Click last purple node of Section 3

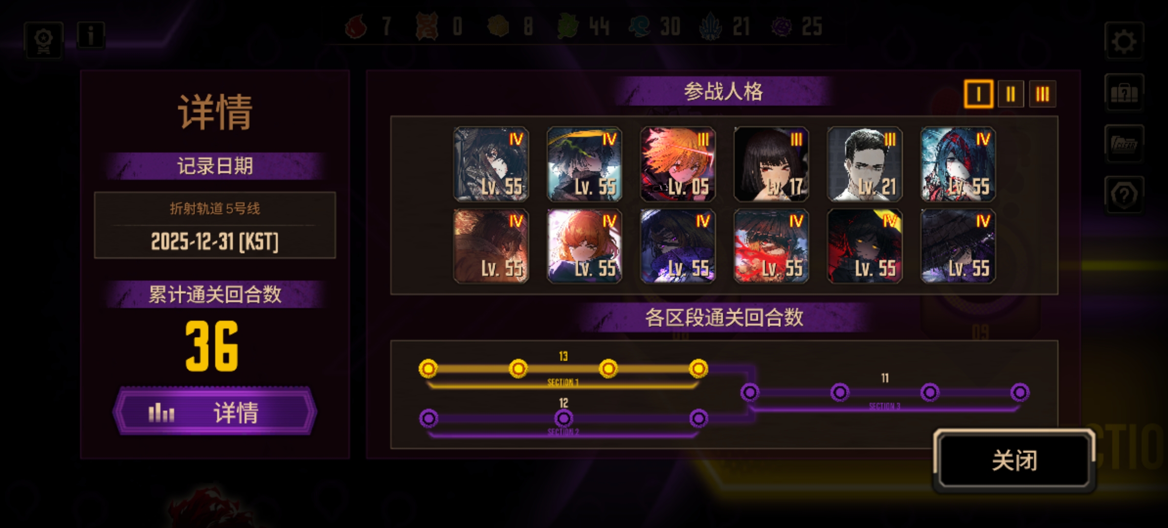pyautogui.click(x=1020, y=392)
